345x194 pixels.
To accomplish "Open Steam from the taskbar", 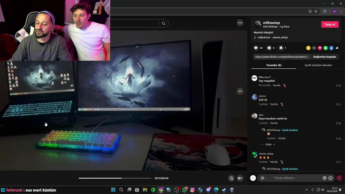I will [224, 190].
